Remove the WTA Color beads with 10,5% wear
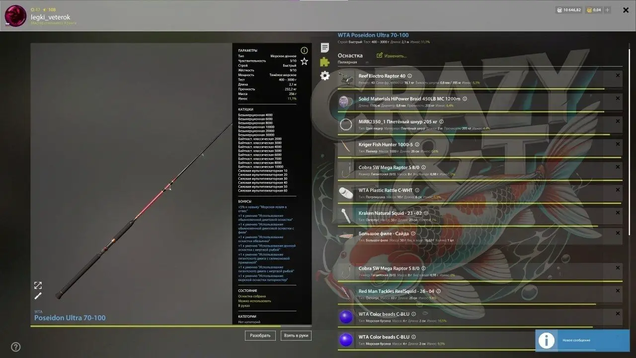This screenshot has width=636, height=358. [x=618, y=314]
